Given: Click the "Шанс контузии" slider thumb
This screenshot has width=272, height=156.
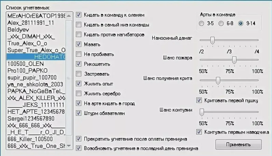Looking at the screenshot, I should click(x=202, y=112).
